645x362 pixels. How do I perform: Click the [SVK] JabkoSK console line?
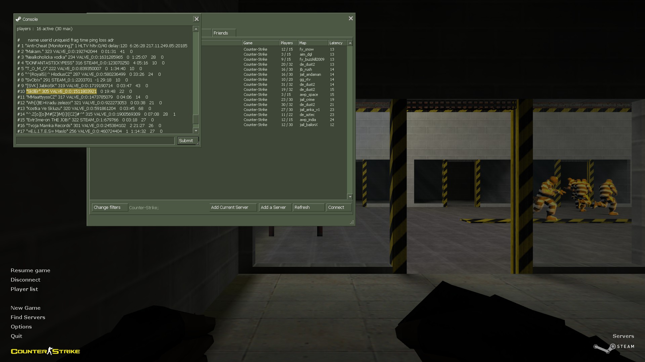coord(83,86)
